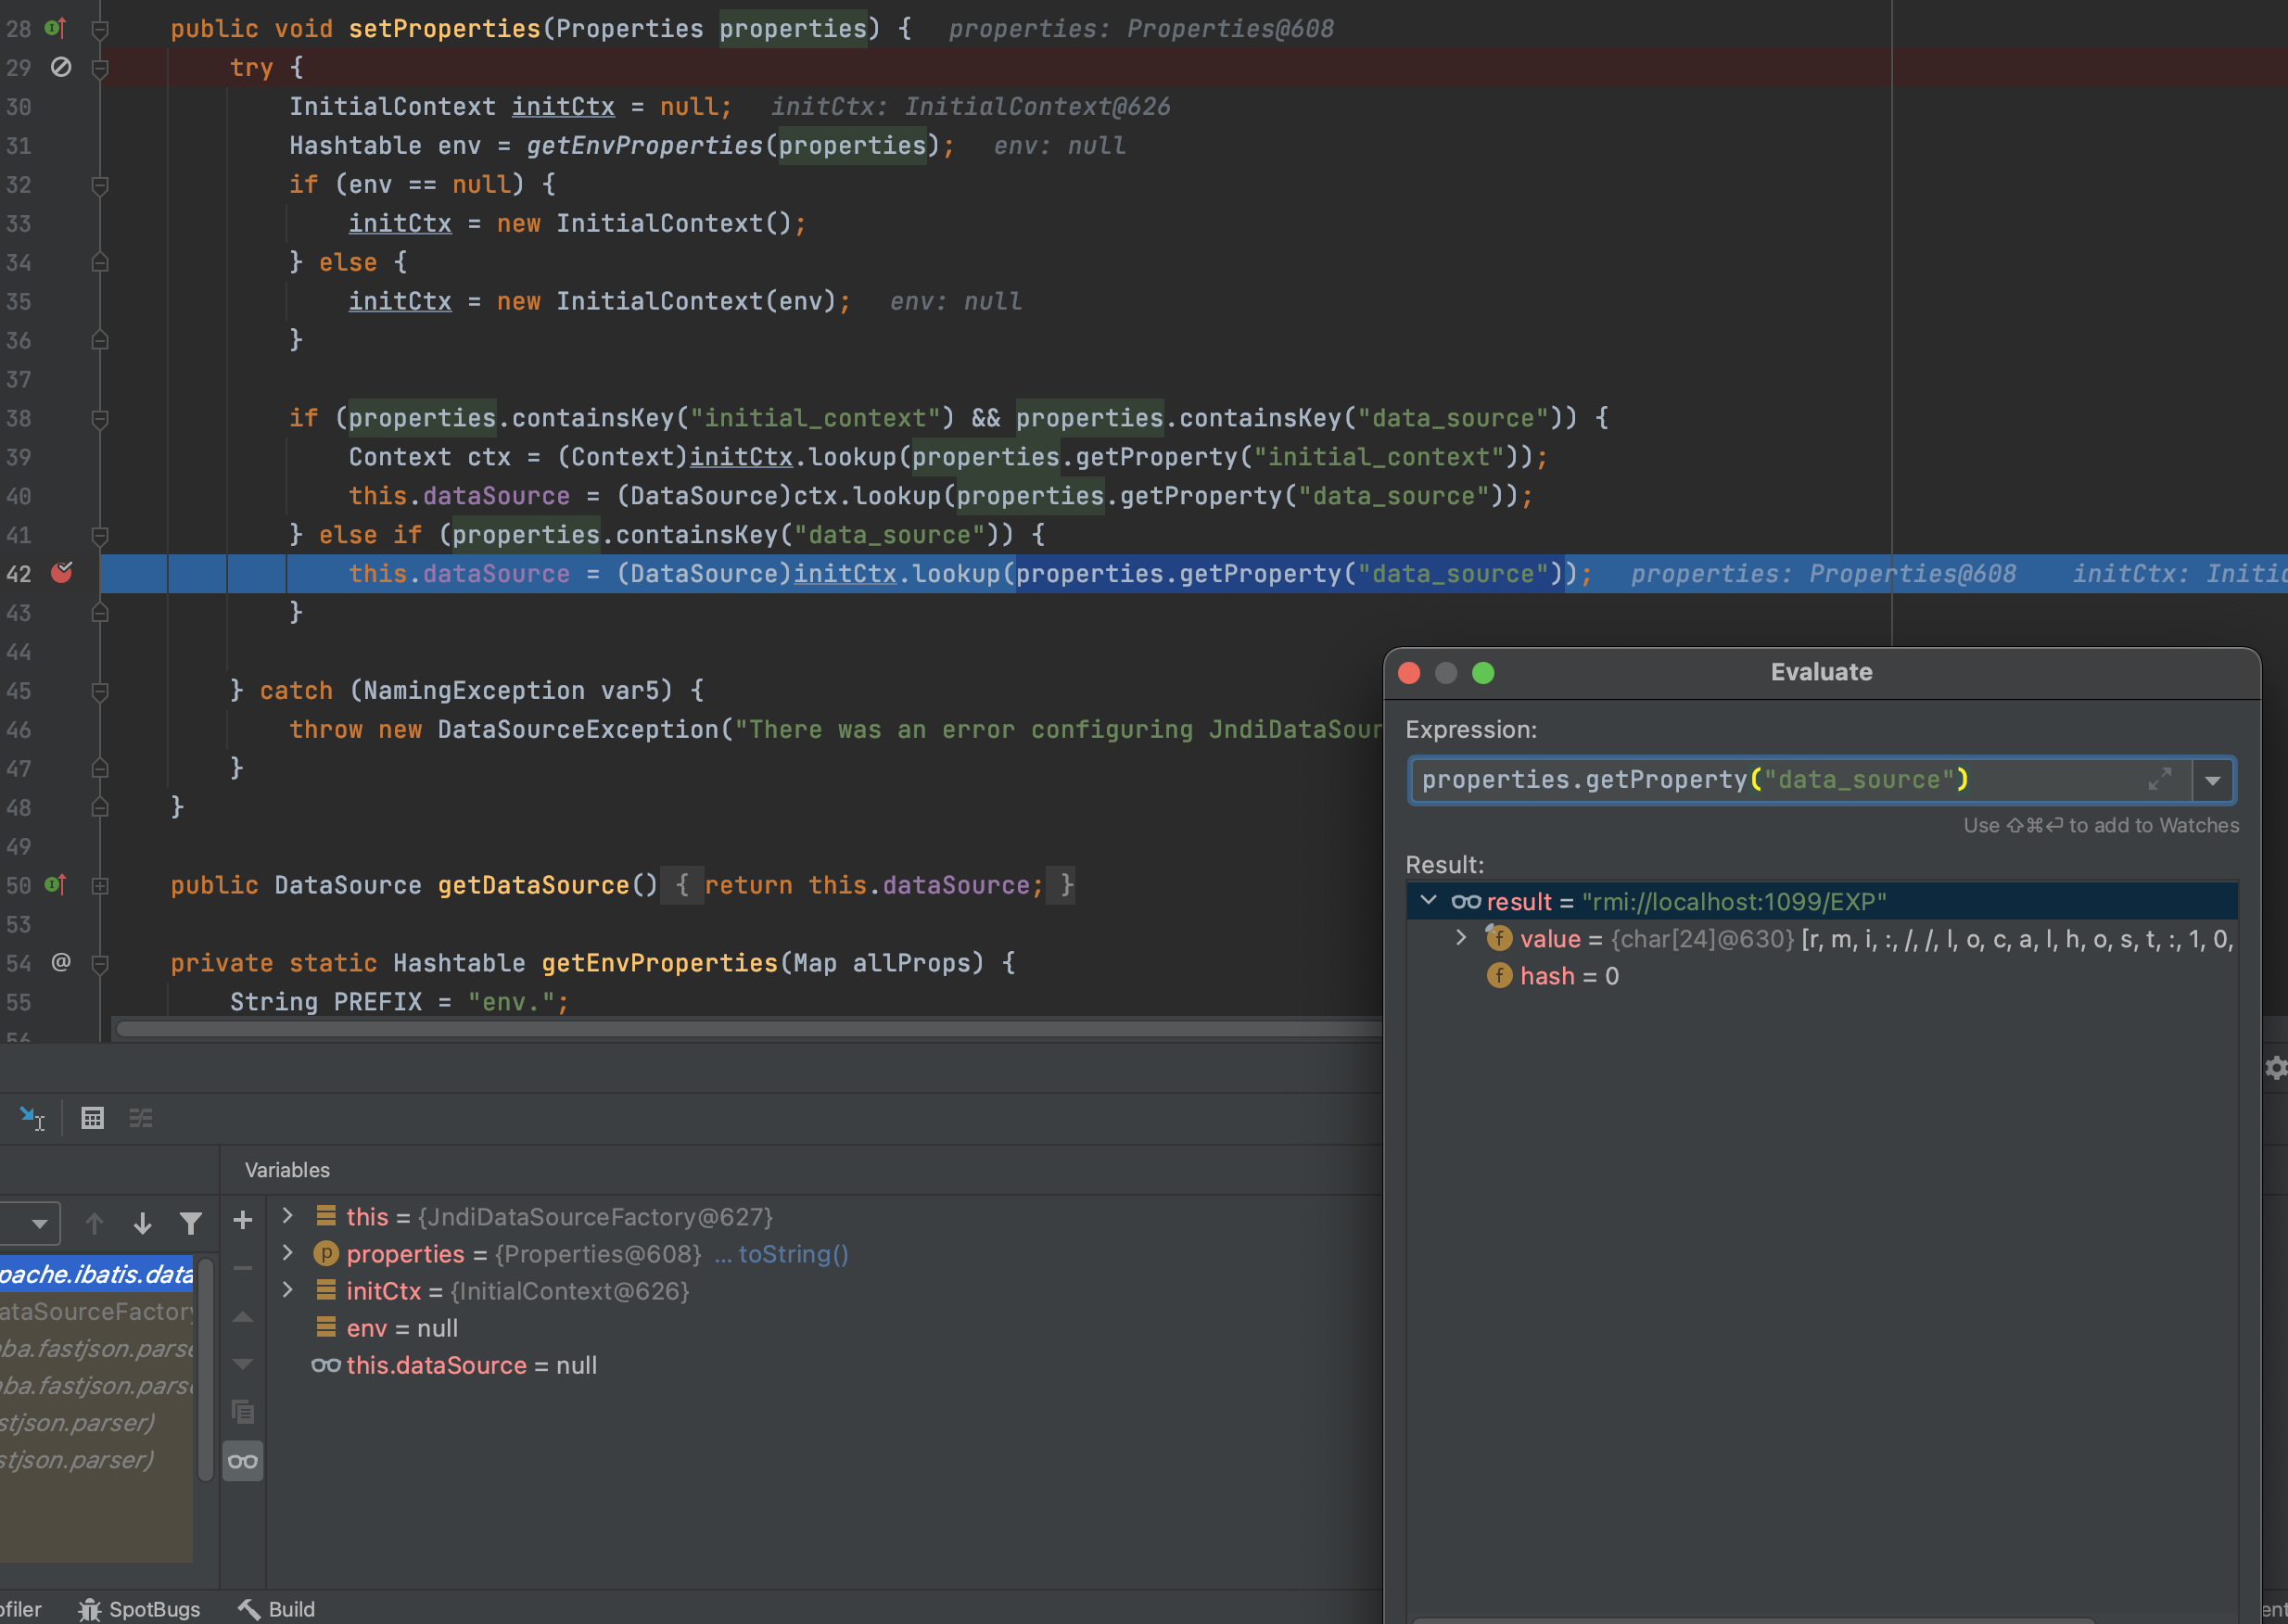Open the debugger settings gear icon
The height and width of the screenshot is (1624, 2288).
pyautogui.click(x=2276, y=1068)
